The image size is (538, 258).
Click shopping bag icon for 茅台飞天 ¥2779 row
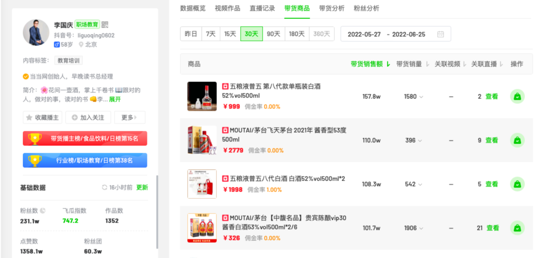pos(517,140)
